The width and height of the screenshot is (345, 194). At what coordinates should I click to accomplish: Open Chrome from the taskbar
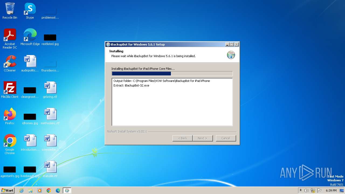49,190
